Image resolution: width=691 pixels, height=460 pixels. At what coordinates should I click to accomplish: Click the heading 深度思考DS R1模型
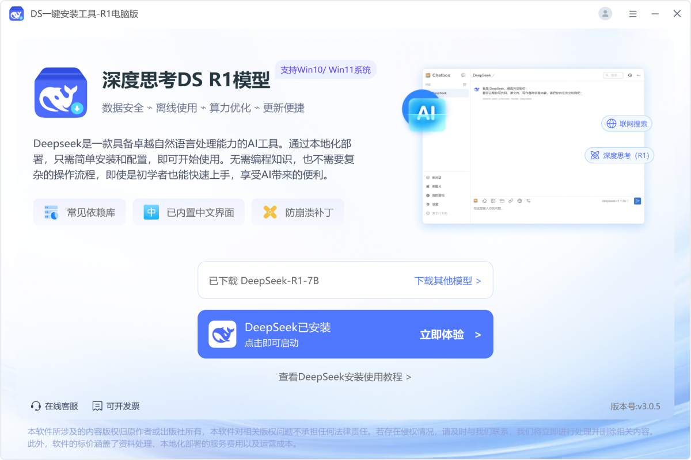click(x=186, y=80)
